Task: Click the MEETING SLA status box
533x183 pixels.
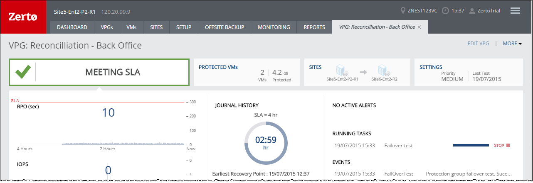Action: pos(99,72)
